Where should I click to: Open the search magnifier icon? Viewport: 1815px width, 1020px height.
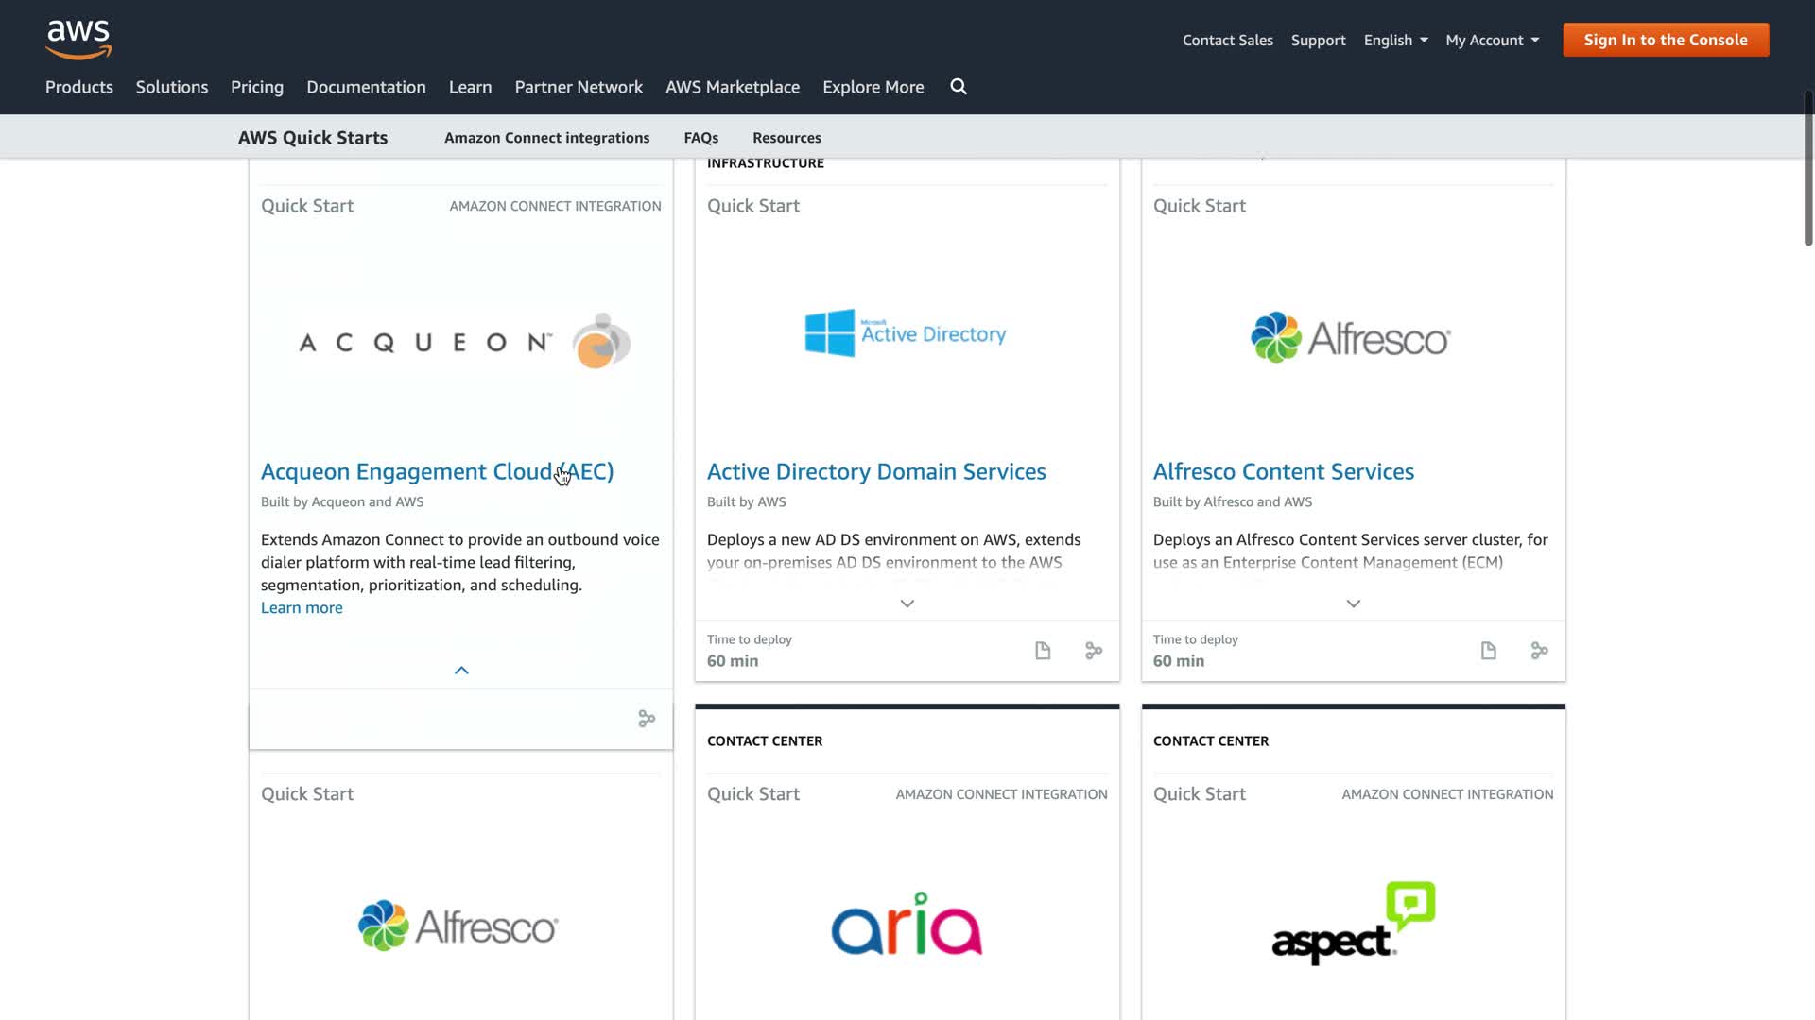point(959,87)
